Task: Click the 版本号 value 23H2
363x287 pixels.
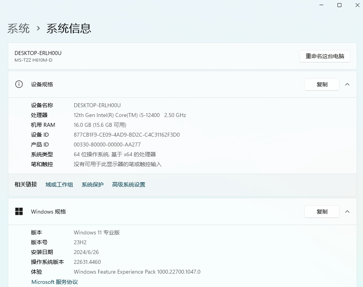Action: [x=80, y=242]
